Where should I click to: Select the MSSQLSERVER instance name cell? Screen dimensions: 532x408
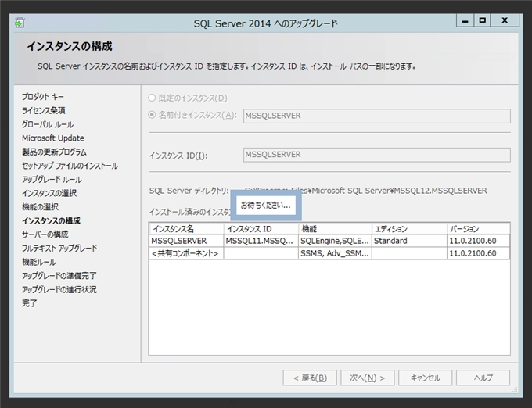[x=186, y=241]
